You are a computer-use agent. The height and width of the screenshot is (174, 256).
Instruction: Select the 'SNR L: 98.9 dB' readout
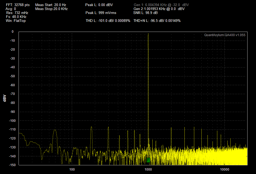click(x=145, y=13)
